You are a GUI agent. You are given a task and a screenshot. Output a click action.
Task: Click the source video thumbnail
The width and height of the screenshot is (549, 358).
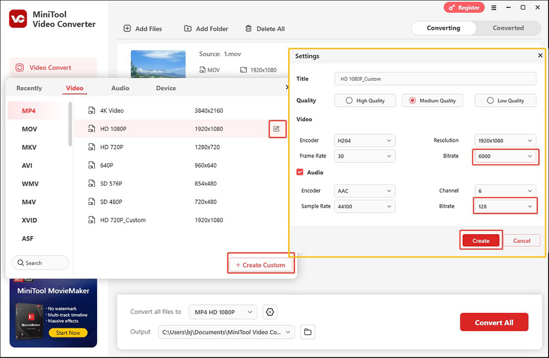point(158,64)
